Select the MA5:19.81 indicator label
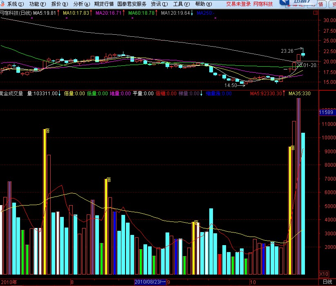Screen dimensions: 336x286 [x=45, y=13]
